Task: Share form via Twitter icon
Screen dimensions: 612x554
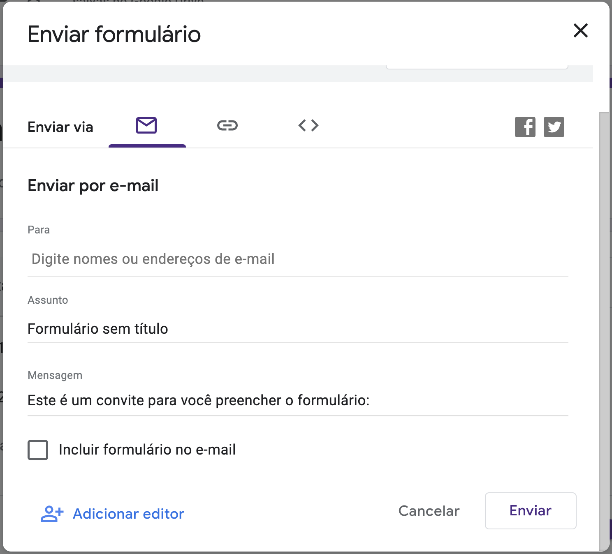Action: pos(554,127)
